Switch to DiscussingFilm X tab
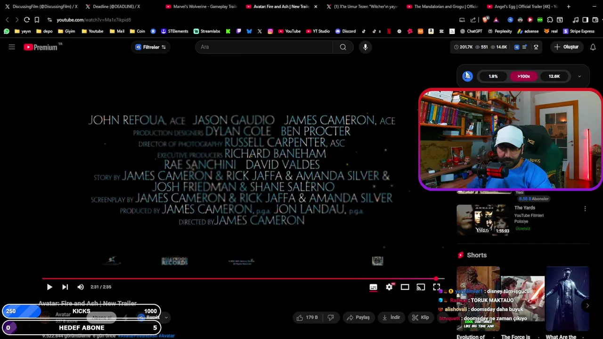This screenshot has width=603, height=339. pos(41,7)
